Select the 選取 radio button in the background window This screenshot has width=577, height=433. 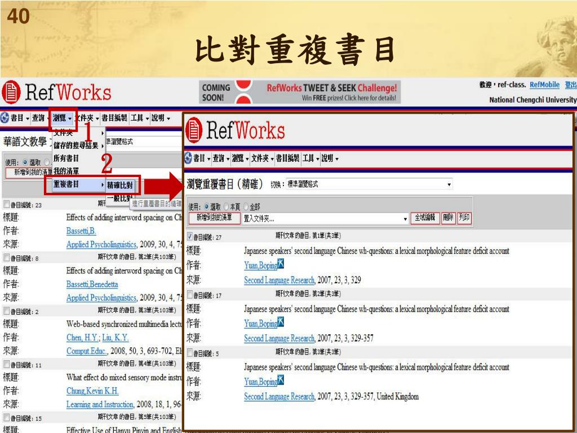tap(25, 162)
